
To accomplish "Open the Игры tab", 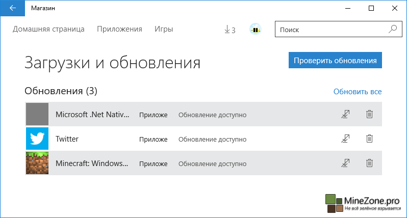I will pos(164,29).
